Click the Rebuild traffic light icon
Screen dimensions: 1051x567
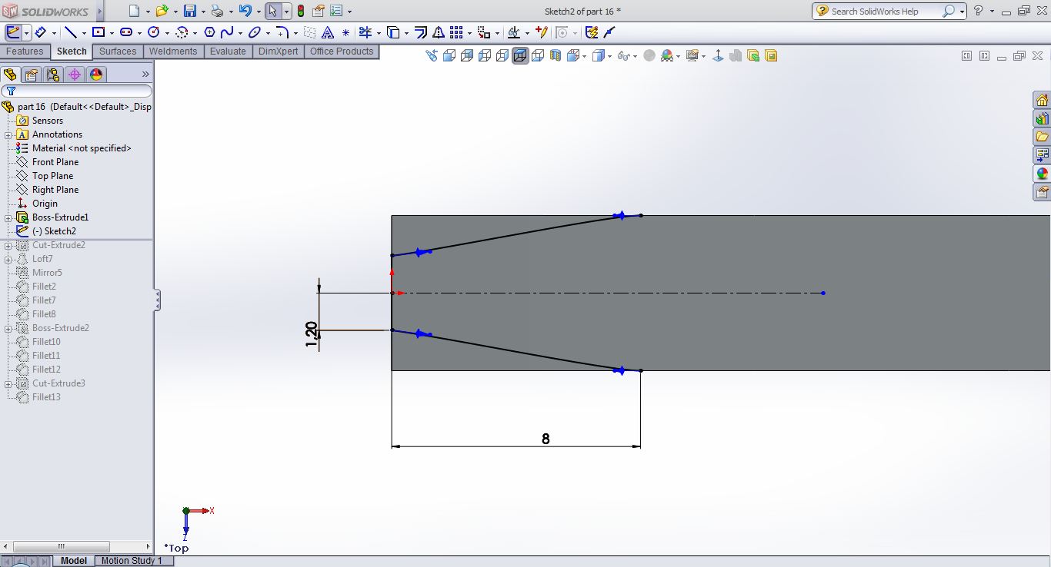(300, 12)
